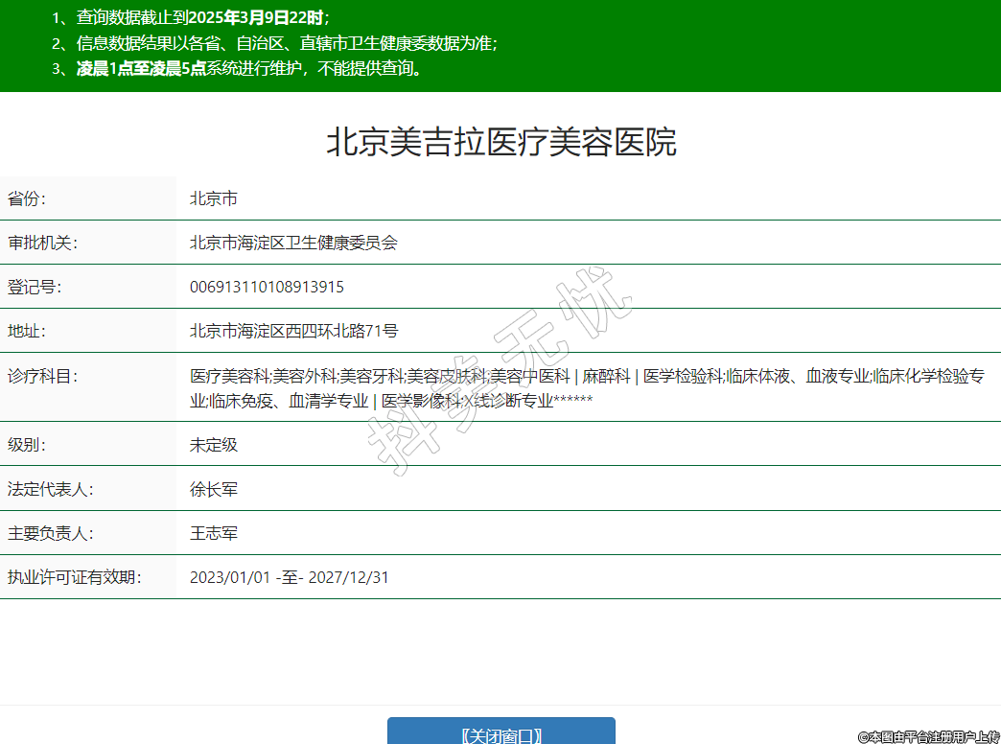Click the 级别 label
Viewport: 1001px width, 744px height.
[x=27, y=445]
